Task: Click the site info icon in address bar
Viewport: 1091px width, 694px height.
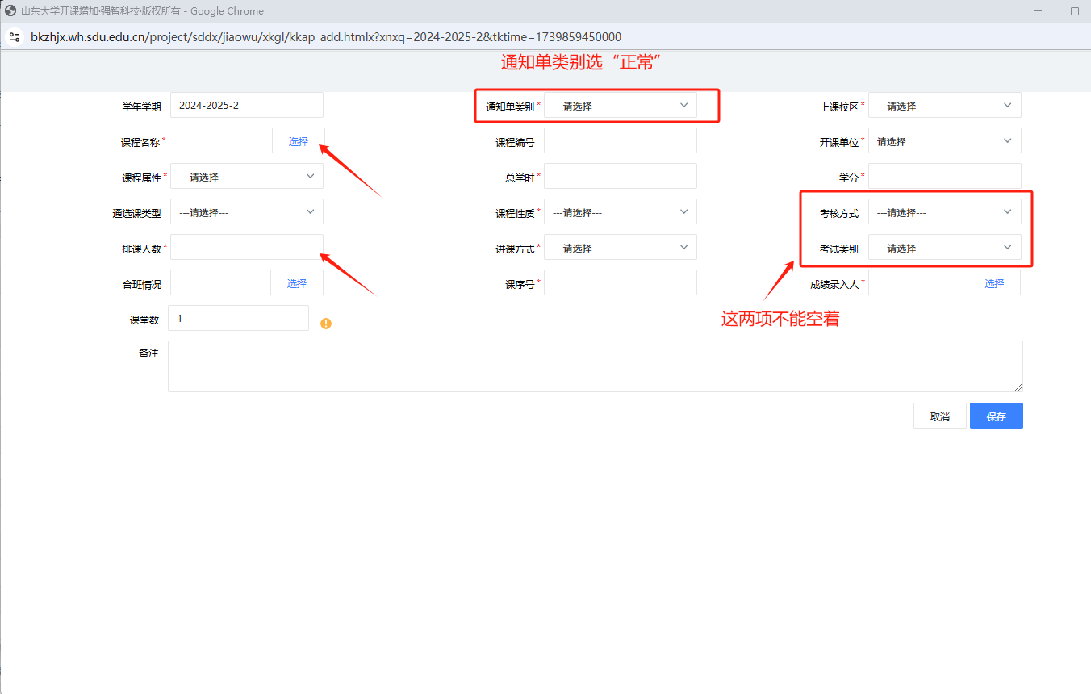Action: click(x=14, y=37)
